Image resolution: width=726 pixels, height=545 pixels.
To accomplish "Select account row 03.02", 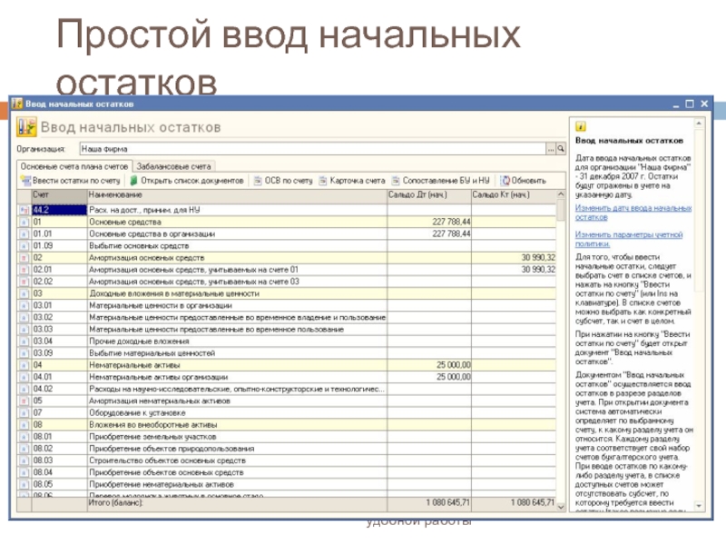I will pyautogui.click(x=287, y=317).
